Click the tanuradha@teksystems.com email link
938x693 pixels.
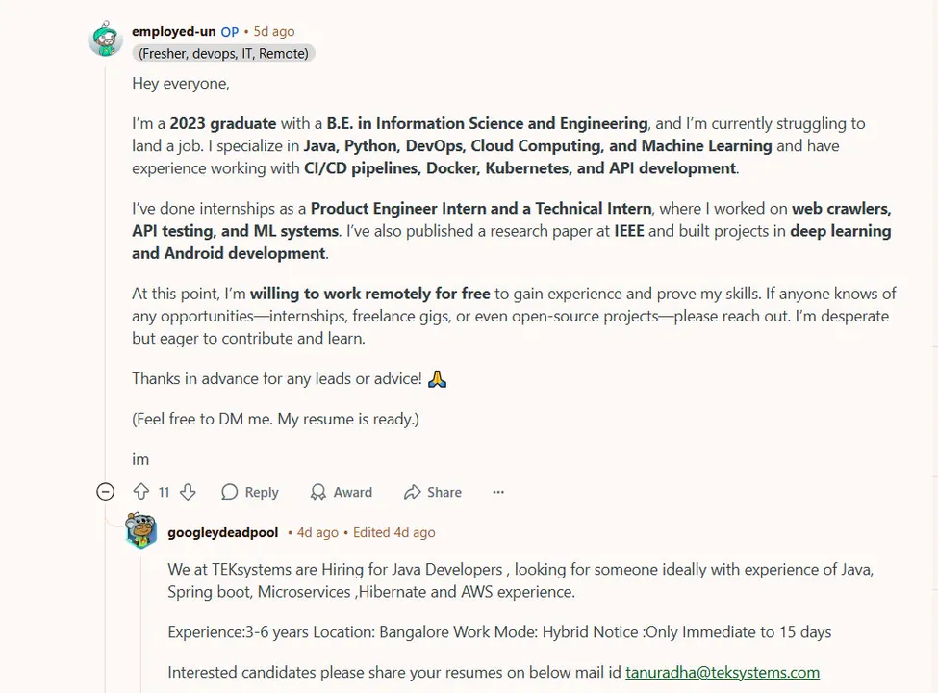(x=723, y=672)
